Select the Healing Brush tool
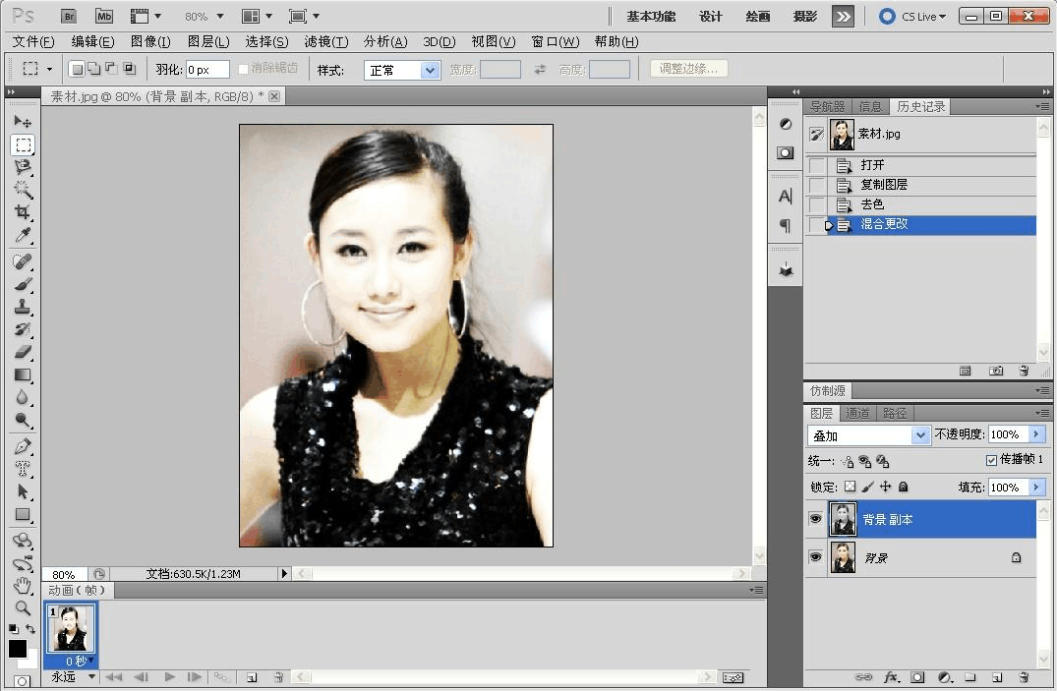The image size is (1057, 691). [x=23, y=260]
